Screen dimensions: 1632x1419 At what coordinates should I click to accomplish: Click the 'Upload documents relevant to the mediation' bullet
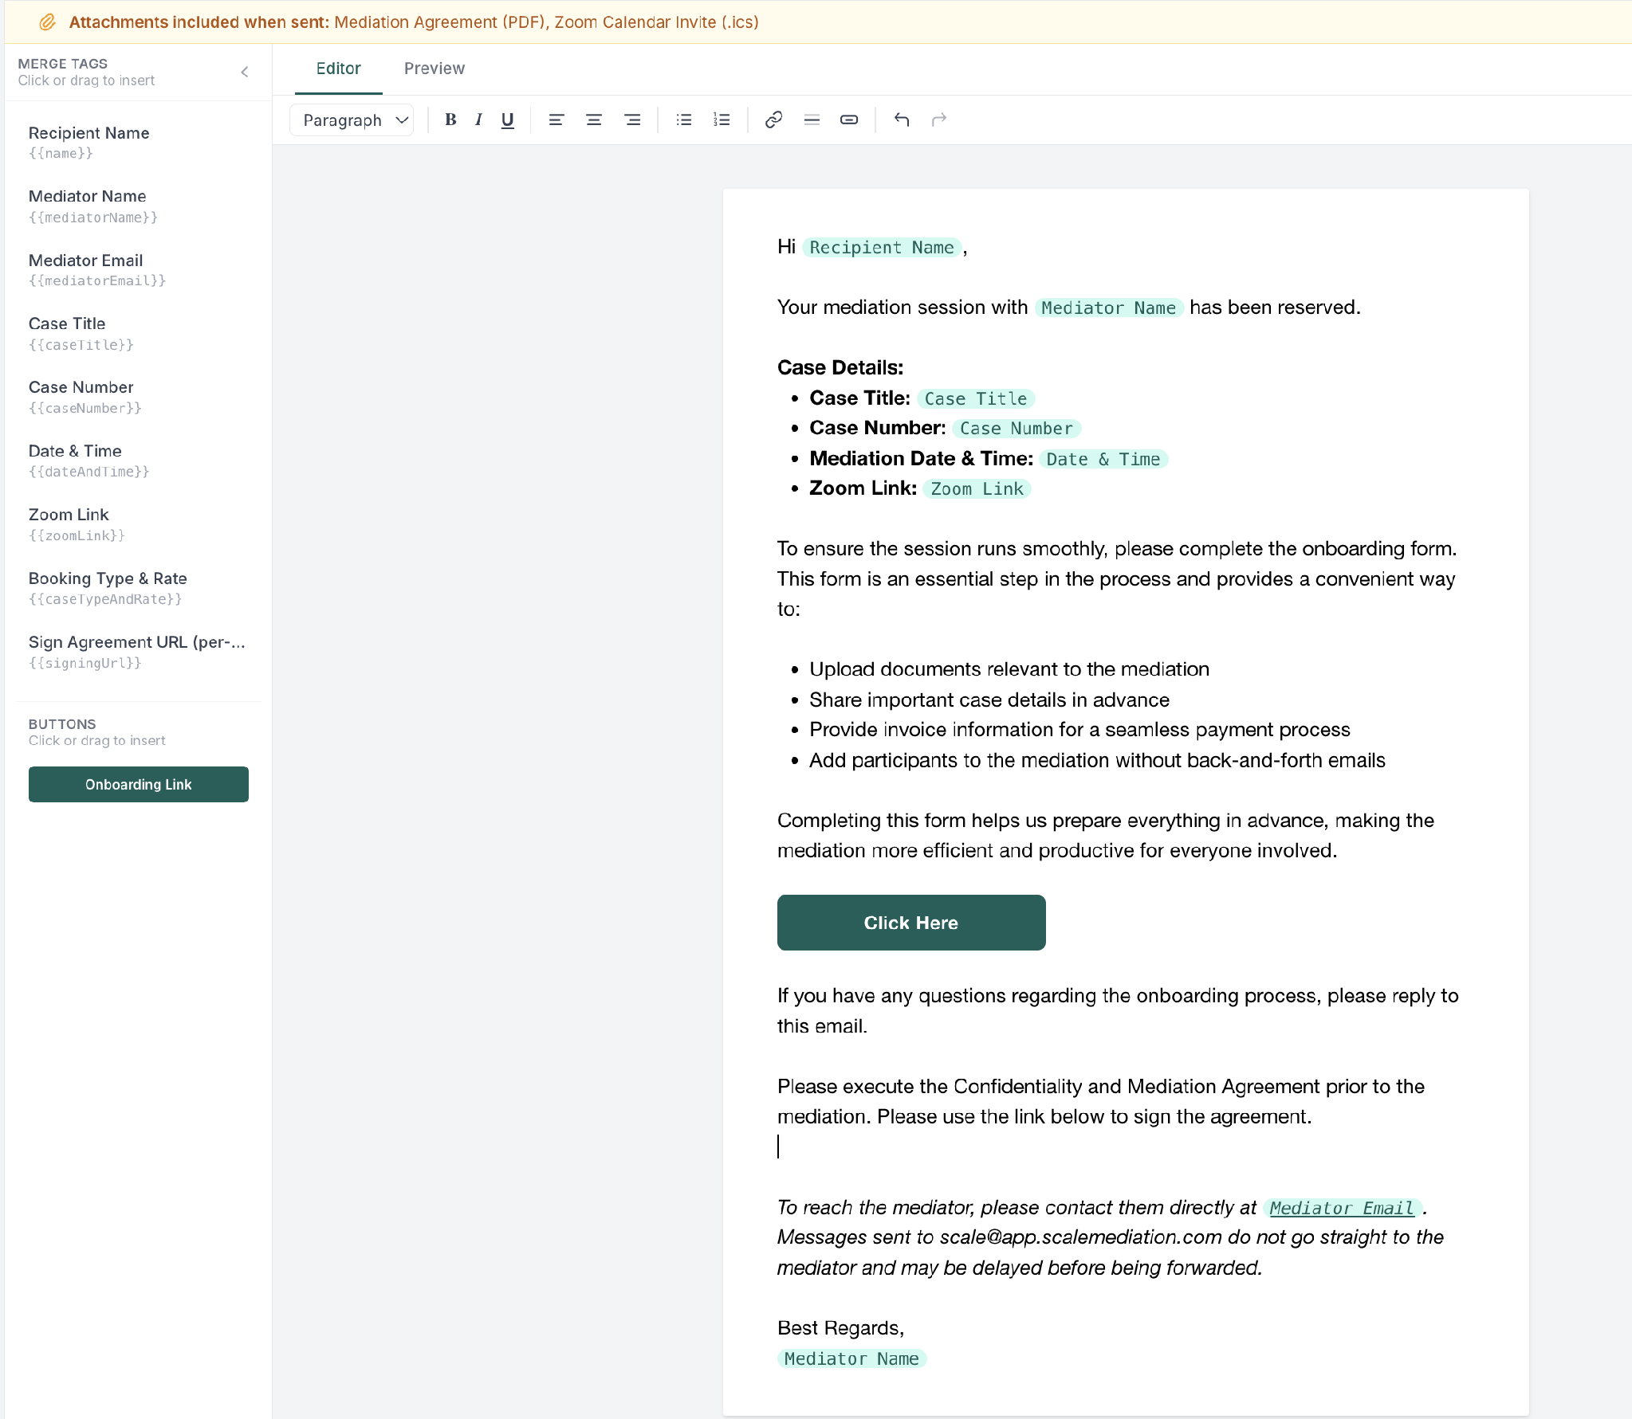point(1009,669)
